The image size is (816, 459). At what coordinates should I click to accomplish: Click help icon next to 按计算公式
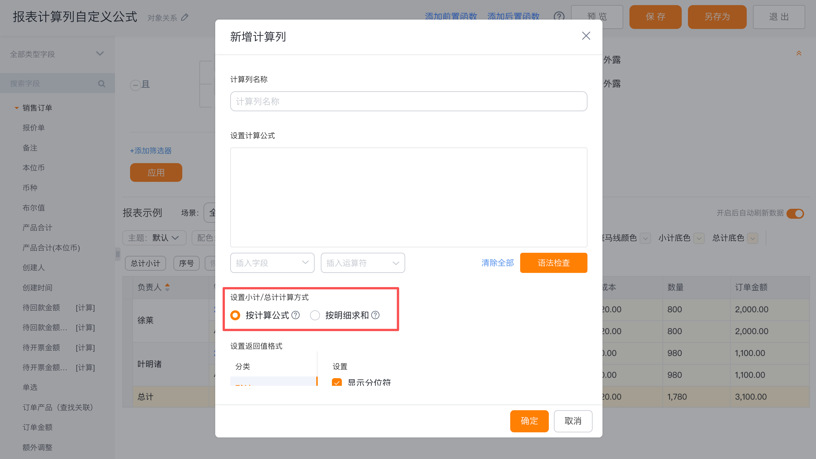(296, 315)
